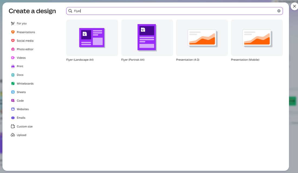Screen dimensions: 298x173
Task: Choose Whiteboards from the sidebar
Action: tap(25, 84)
